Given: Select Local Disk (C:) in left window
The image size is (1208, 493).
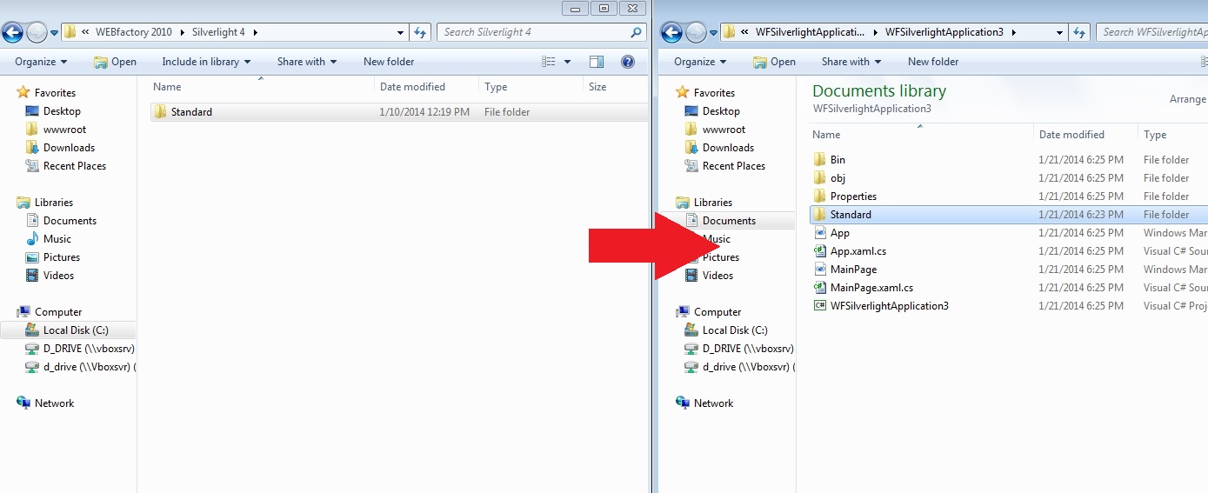Looking at the screenshot, I should coord(77,330).
